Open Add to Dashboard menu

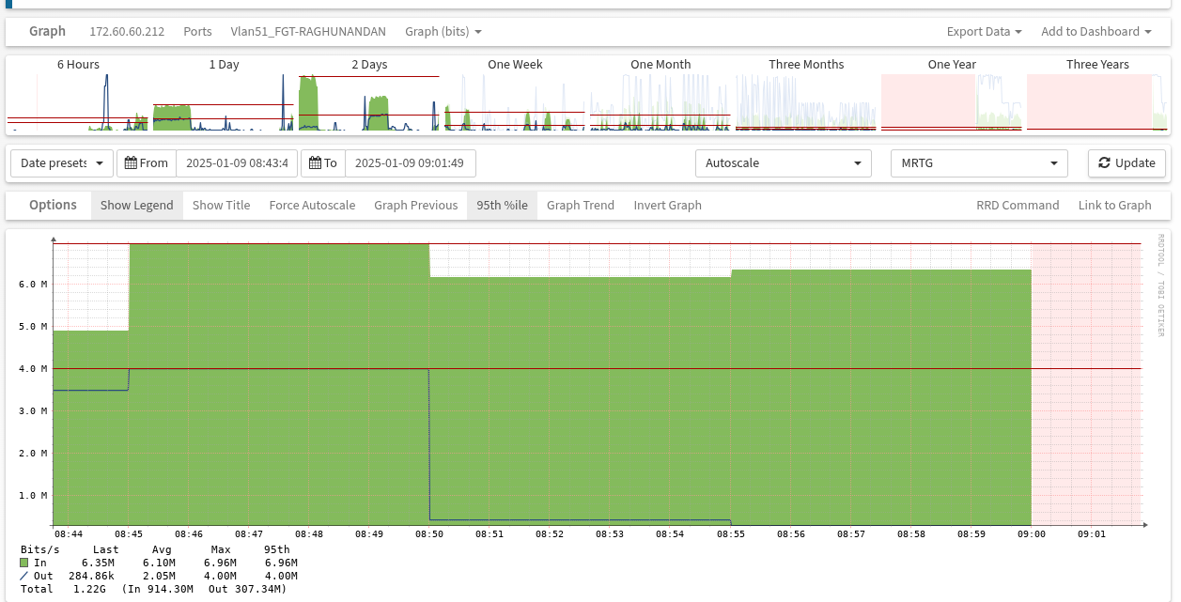pos(1096,32)
